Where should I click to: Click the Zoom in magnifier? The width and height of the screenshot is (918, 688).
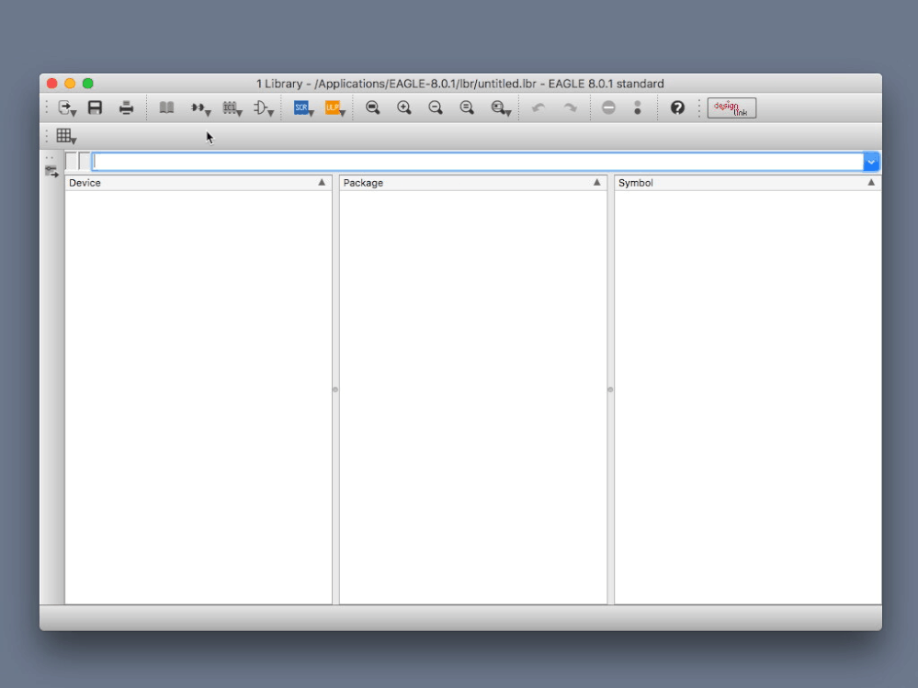point(404,107)
